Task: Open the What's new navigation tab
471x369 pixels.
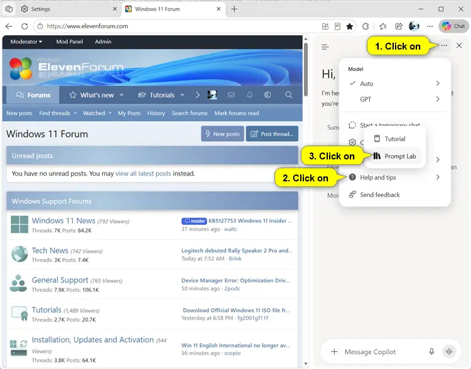Action: click(92, 95)
